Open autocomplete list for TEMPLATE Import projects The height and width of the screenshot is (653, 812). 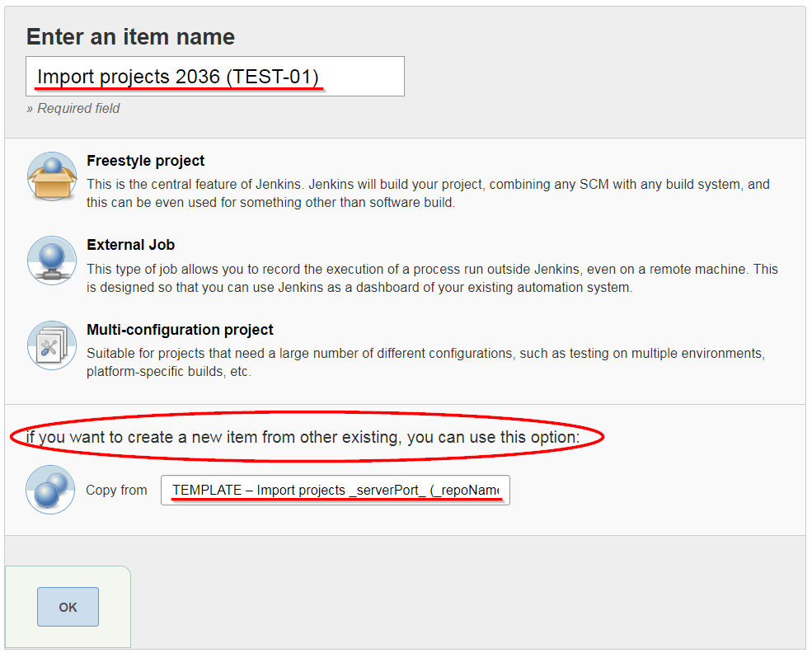tap(335, 490)
